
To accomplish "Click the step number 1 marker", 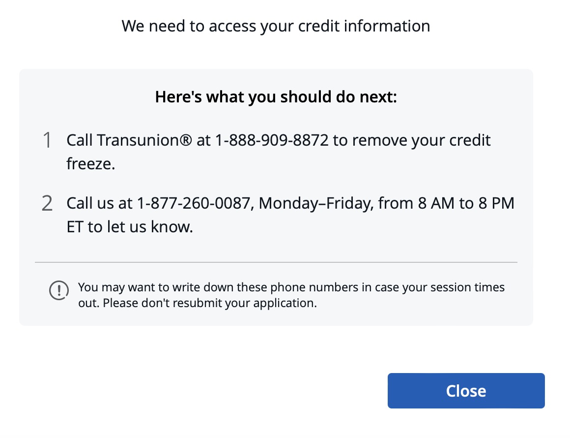I will [x=47, y=140].
